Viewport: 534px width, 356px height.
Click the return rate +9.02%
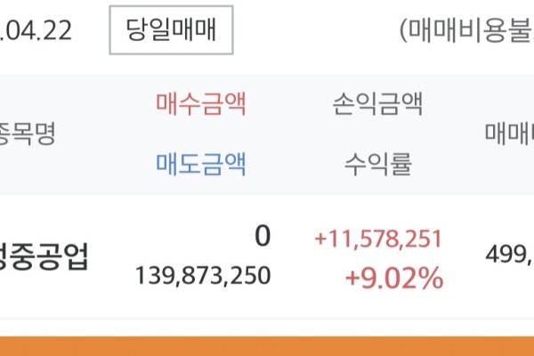pyautogui.click(x=394, y=279)
